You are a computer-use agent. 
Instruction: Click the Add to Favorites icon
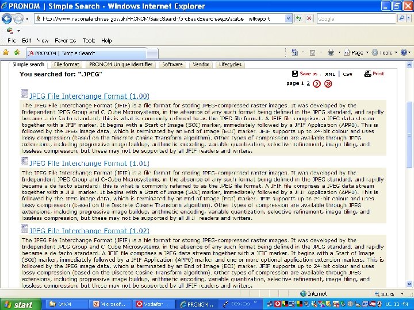(17, 52)
